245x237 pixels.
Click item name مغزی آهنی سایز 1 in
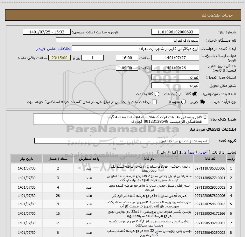[x=149, y=196]
